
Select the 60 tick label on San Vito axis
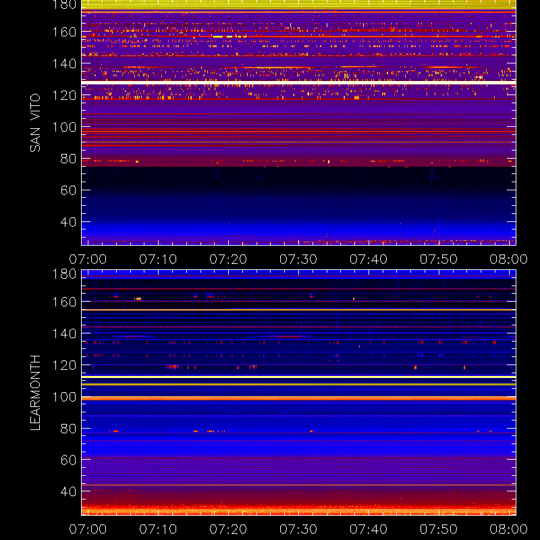[x=68, y=190]
